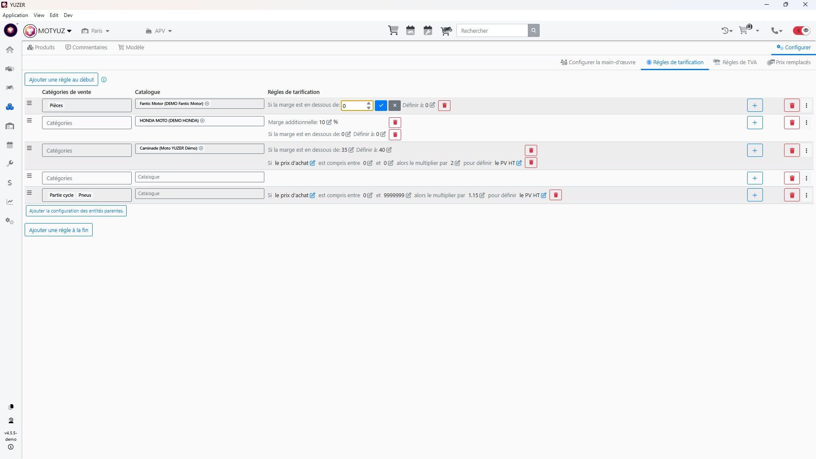This screenshot has width=816, height=459.
Task: Click the search magnifier button
Action: tap(534, 31)
